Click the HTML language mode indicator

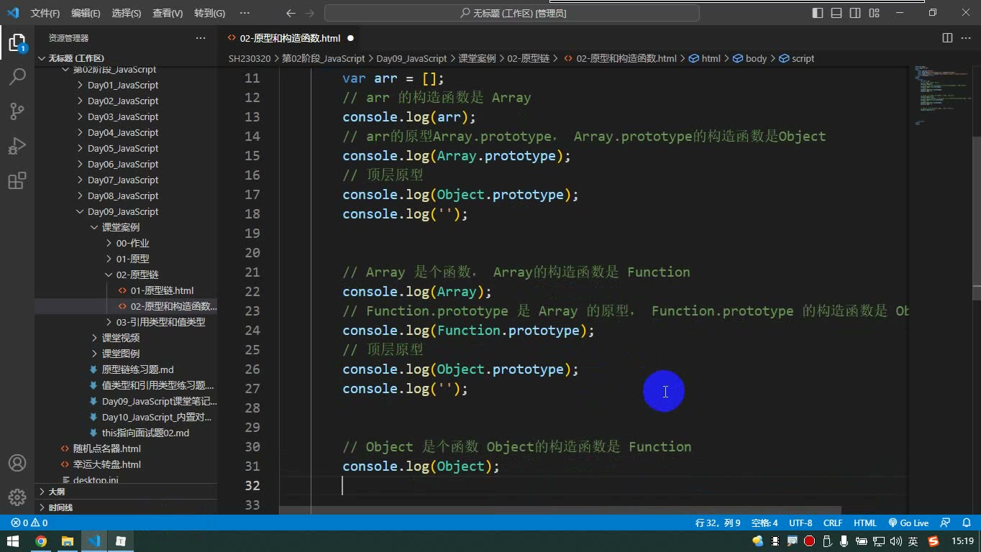point(865,523)
